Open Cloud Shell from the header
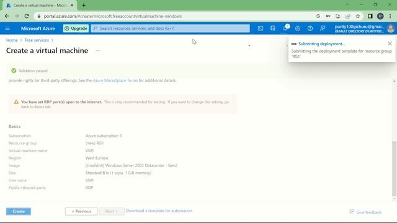Image resolution: width=397 pixels, height=223 pixels. pyautogui.click(x=261, y=28)
